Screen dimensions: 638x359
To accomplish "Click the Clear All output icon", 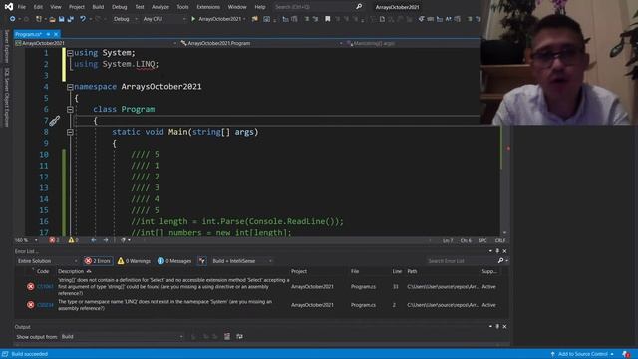I will click(227, 337).
